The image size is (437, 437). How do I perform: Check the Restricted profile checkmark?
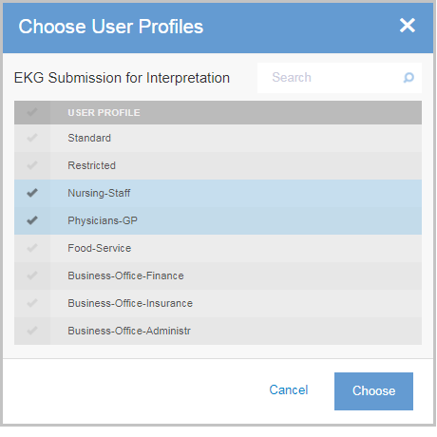pyautogui.click(x=32, y=165)
